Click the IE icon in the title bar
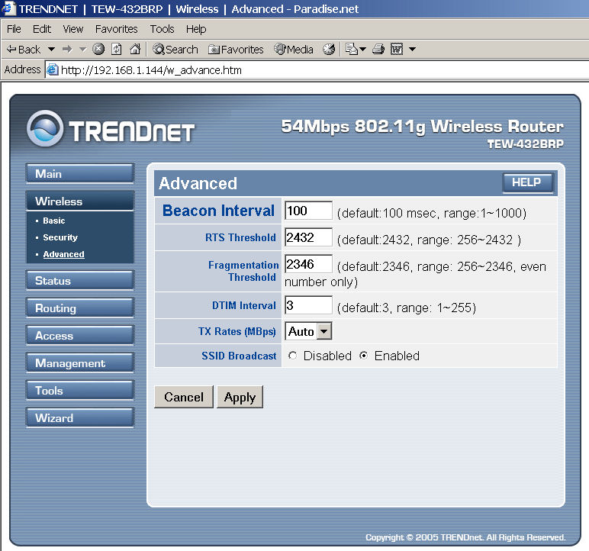Screen dimensions: 589x551 [x=8, y=8]
